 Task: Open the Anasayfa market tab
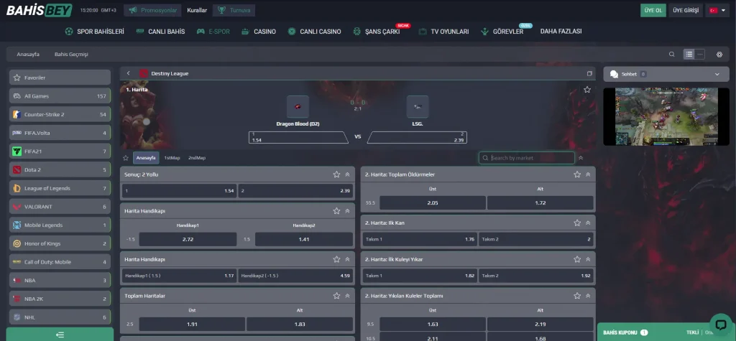pos(145,158)
